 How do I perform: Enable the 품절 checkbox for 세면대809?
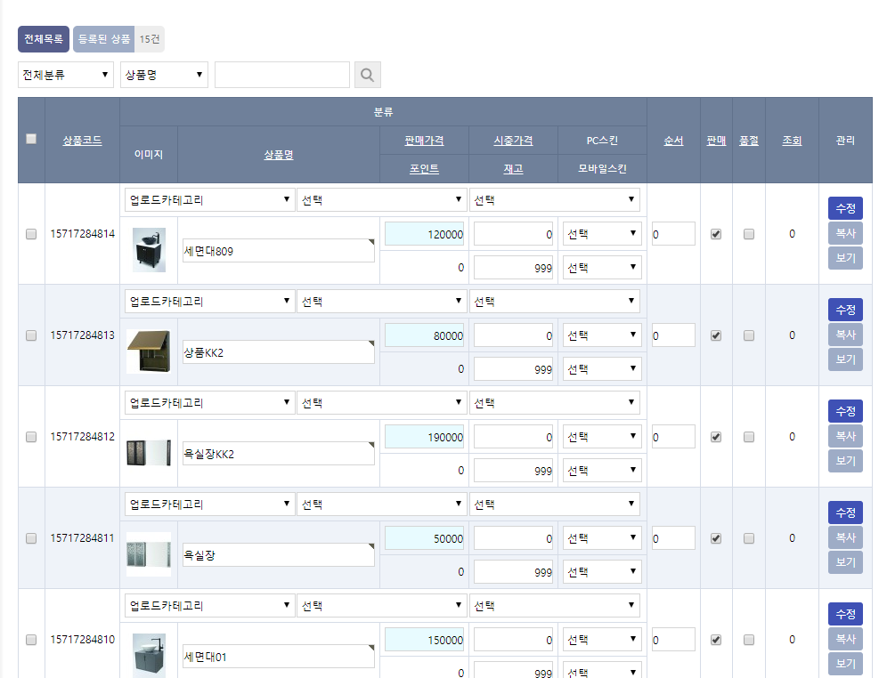[748, 234]
